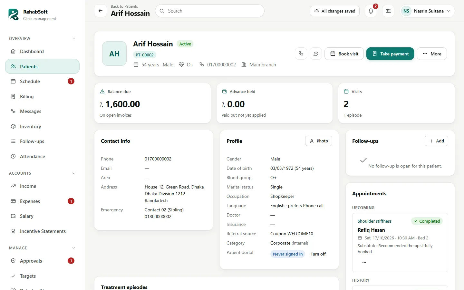Click the AH patient avatar
Image resolution: width=464 pixels, height=290 pixels.
[x=114, y=53]
